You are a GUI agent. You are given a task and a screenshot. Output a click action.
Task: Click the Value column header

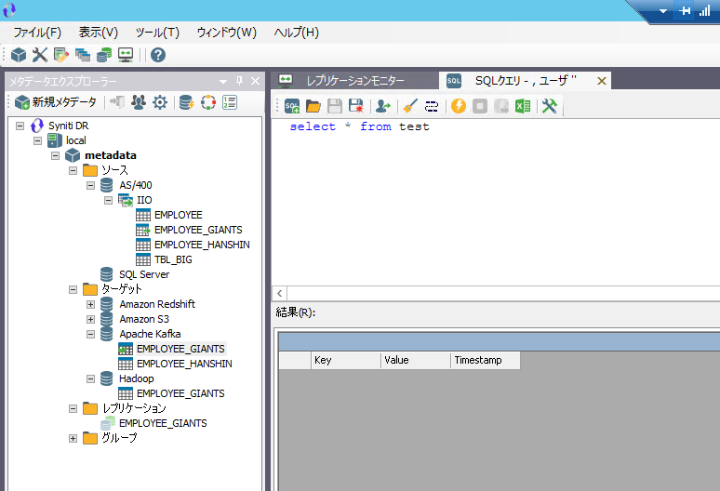pos(416,360)
